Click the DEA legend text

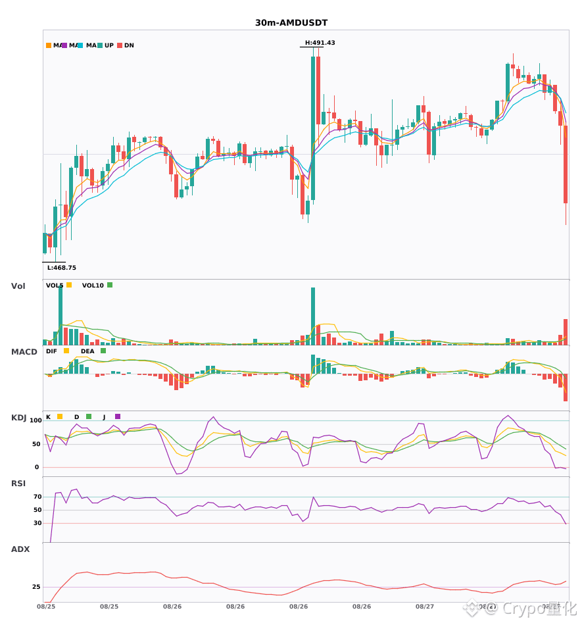(x=87, y=351)
